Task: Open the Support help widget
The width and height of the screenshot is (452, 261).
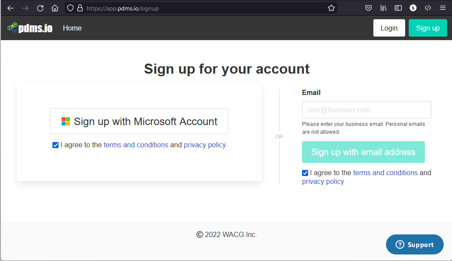Action: point(414,244)
